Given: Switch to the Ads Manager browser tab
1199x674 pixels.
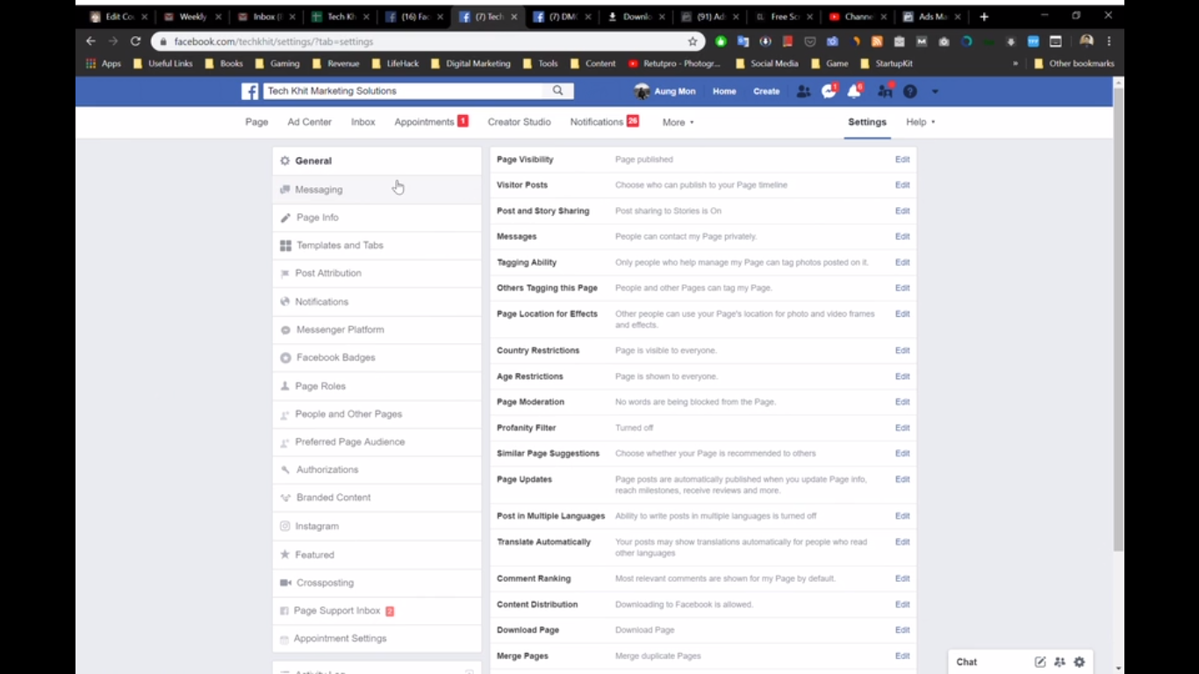Looking at the screenshot, I should click(x=931, y=17).
